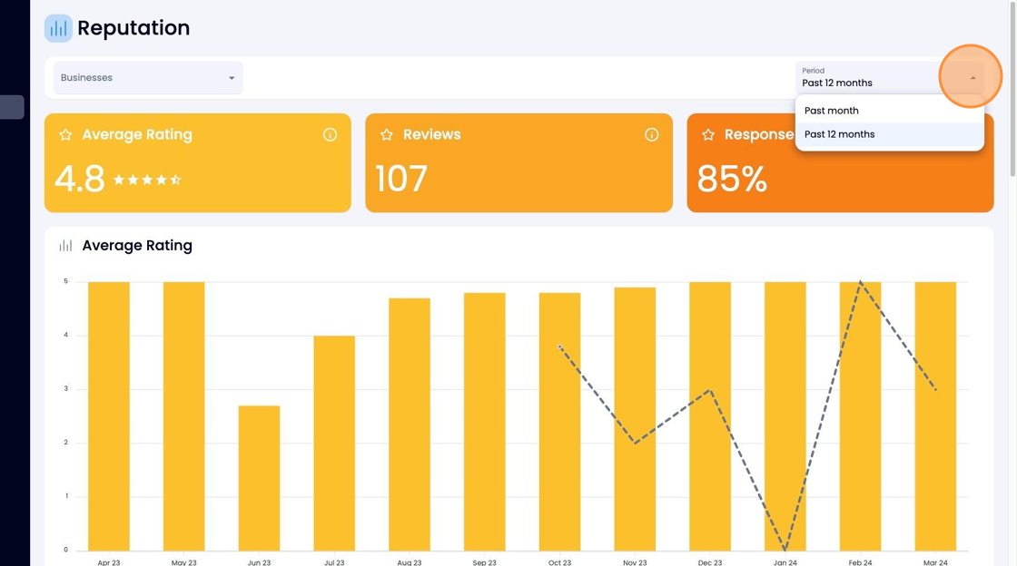
Task: Click the highlighted item in left sidebar
Action: coord(12,107)
